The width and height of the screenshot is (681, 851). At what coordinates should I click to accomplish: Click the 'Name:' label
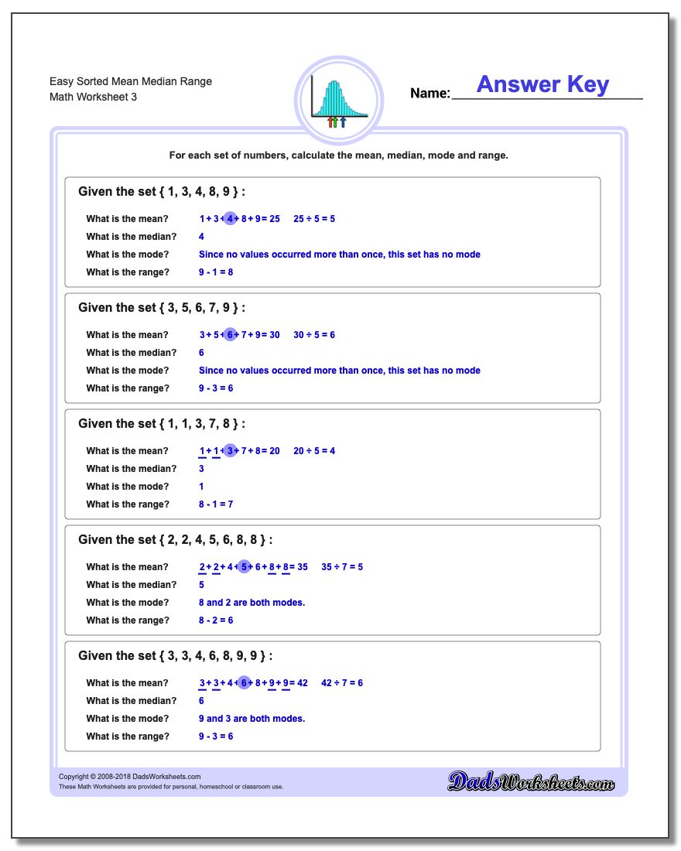[x=430, y=94]
